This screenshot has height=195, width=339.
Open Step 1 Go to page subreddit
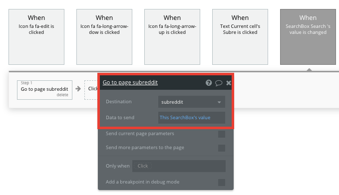tap(44, 89)
